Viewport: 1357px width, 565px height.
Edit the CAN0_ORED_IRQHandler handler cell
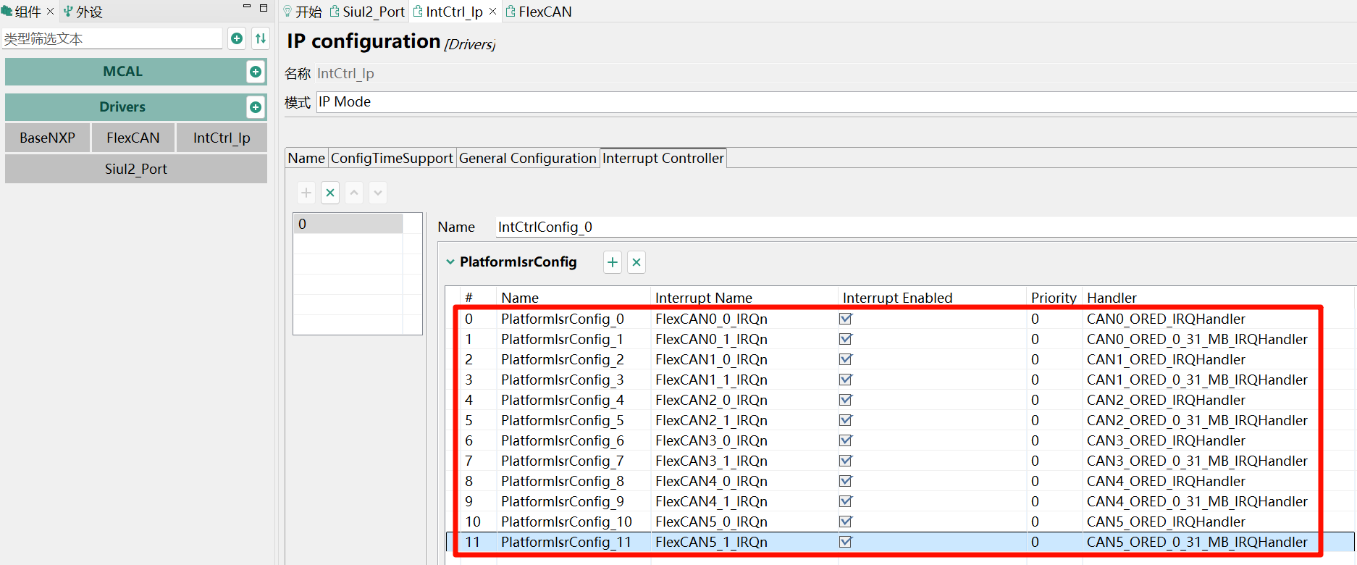(1166, 319)
